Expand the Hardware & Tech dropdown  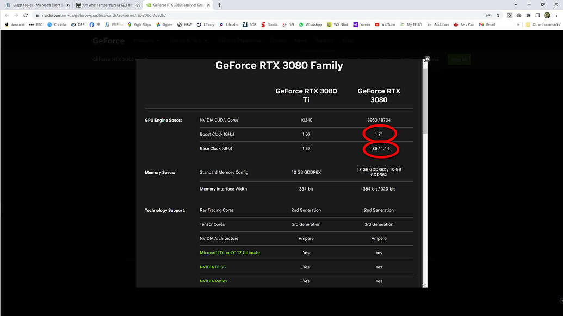[187, 41]
